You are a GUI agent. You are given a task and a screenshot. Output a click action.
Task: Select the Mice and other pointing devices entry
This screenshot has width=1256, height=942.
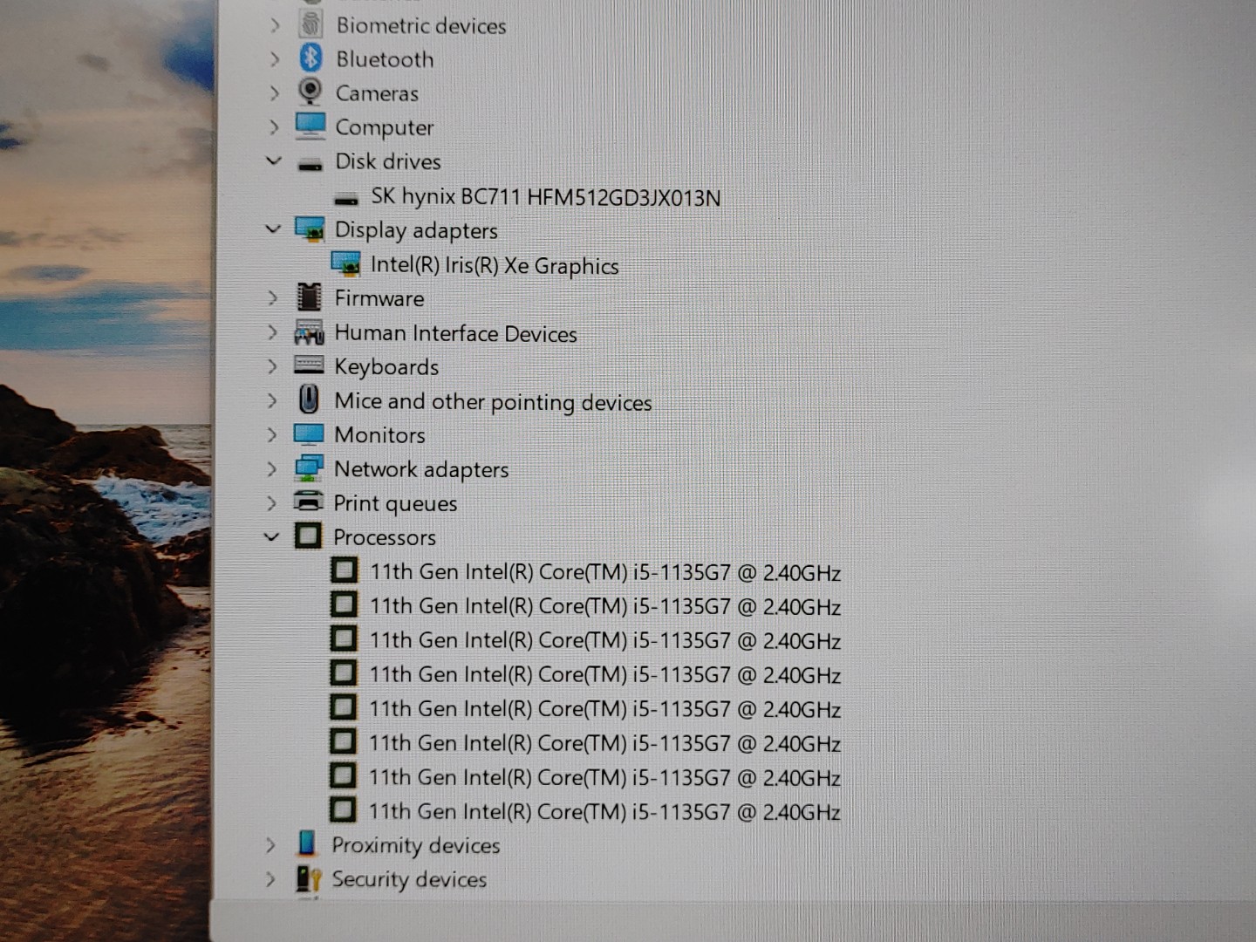[x=492, y=401]
